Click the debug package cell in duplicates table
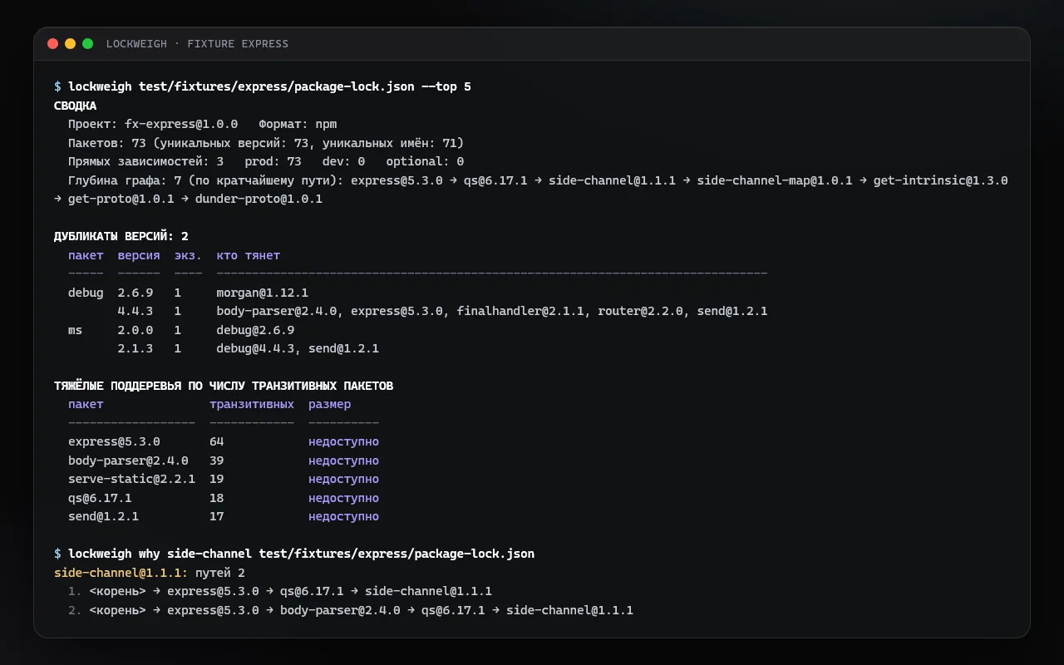Image resolution: width=1064 pixels, height=665 pixels. click(86, 293)
